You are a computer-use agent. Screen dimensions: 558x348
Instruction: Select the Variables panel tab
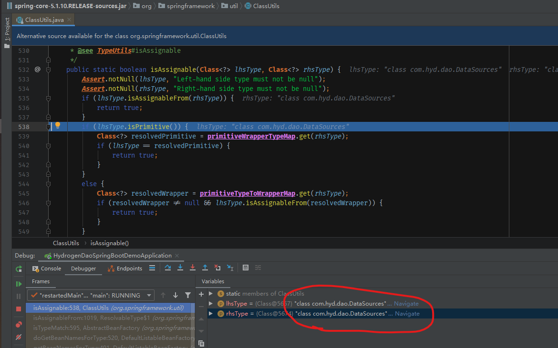[213, 281]
